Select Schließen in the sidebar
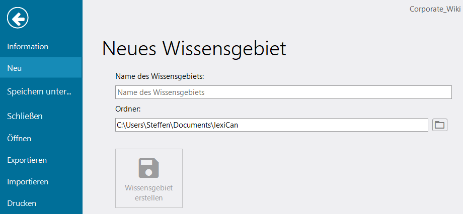The height and width of the screenshot is (214, 463). pos(25,116)
